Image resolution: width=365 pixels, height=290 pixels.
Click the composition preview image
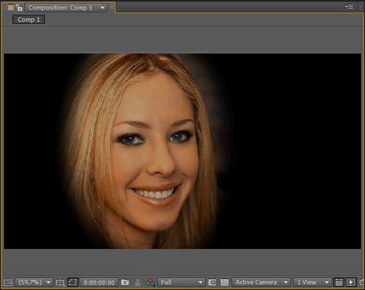(x=182, y=151)
